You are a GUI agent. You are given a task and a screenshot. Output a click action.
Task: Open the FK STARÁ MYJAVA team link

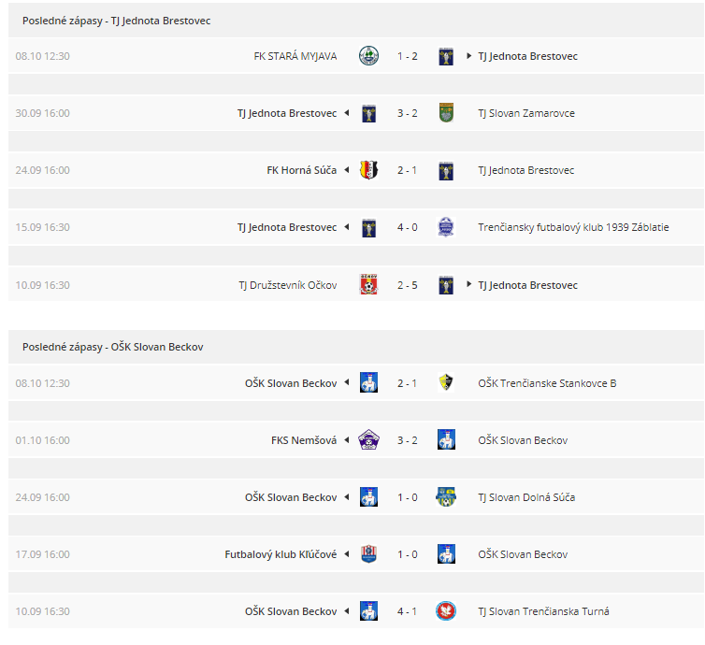pyautogui.click(x=295, y=56)
